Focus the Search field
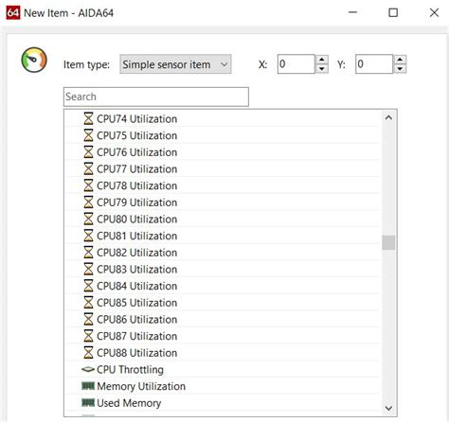Viewport: 449px width, 422px height. point(156,97)
